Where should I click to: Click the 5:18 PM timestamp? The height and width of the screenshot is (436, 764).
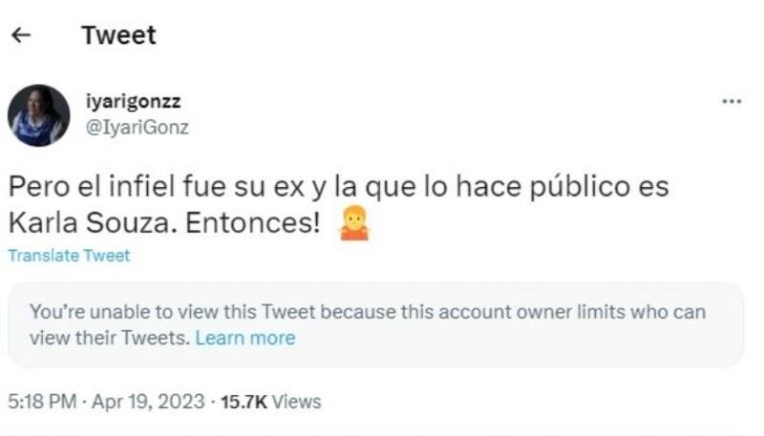(x=42, y=402)
